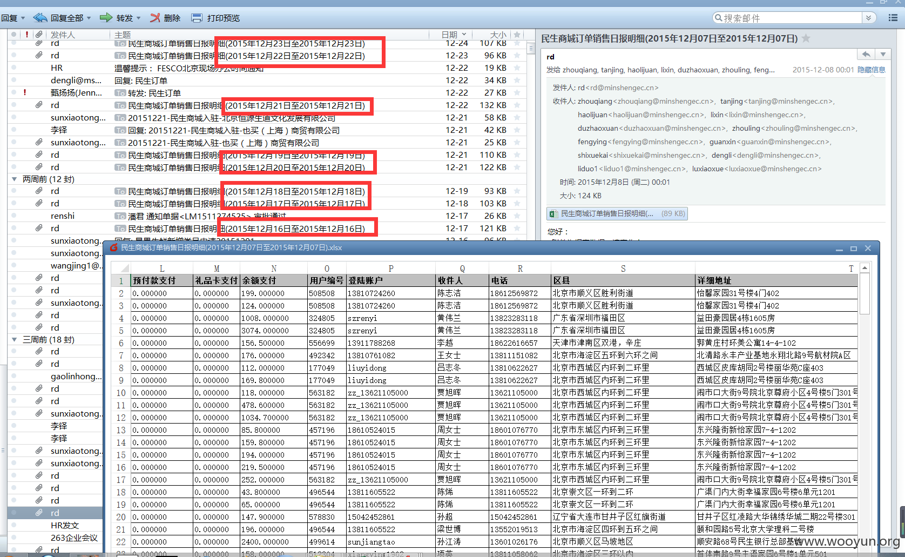Click the Excel icon of the attachment
Image resolution: width=905 pixels, height=557 pixels.
click(x=553, y=214)
